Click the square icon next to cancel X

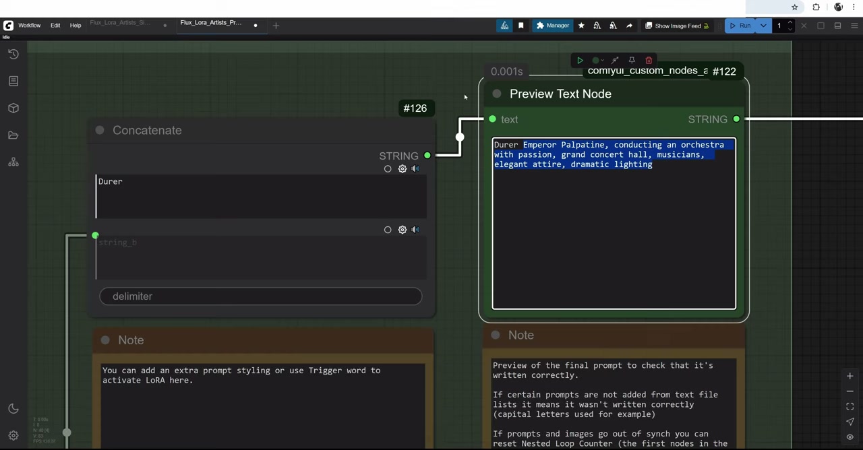coord(821,26)
